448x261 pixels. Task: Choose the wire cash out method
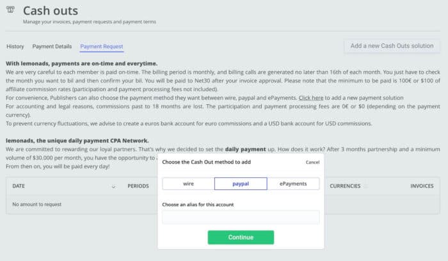pyautogui.click(x=188, y=184)
